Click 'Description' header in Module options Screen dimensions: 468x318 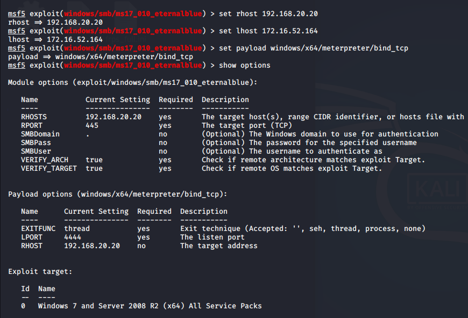point(225,100)
